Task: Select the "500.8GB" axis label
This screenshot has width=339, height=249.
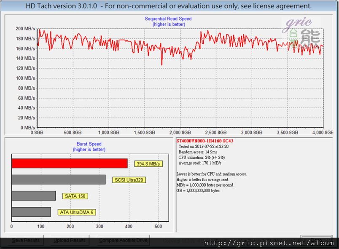Action: [x=73, y=132]
